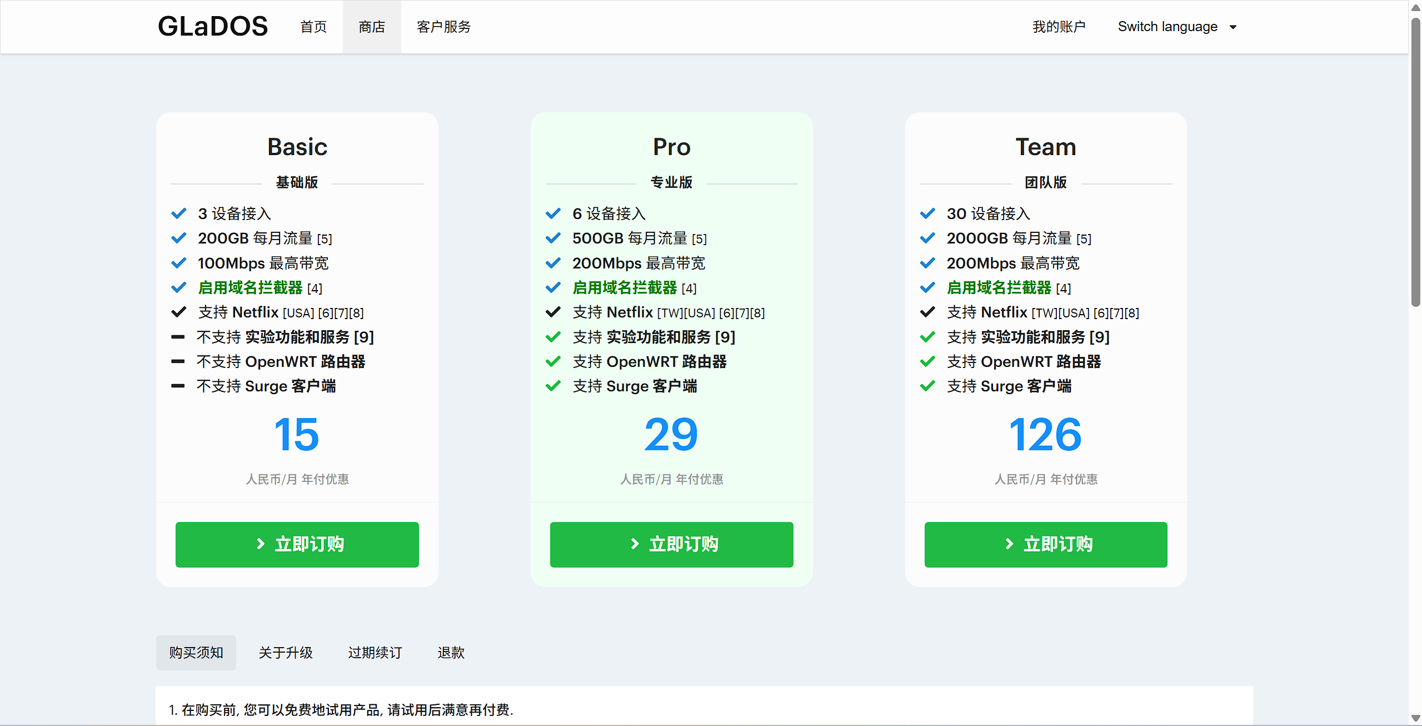This screenshot has width=1422, height=726.
Task: Click the GLaDOS logo
Action: coord(213,27)
